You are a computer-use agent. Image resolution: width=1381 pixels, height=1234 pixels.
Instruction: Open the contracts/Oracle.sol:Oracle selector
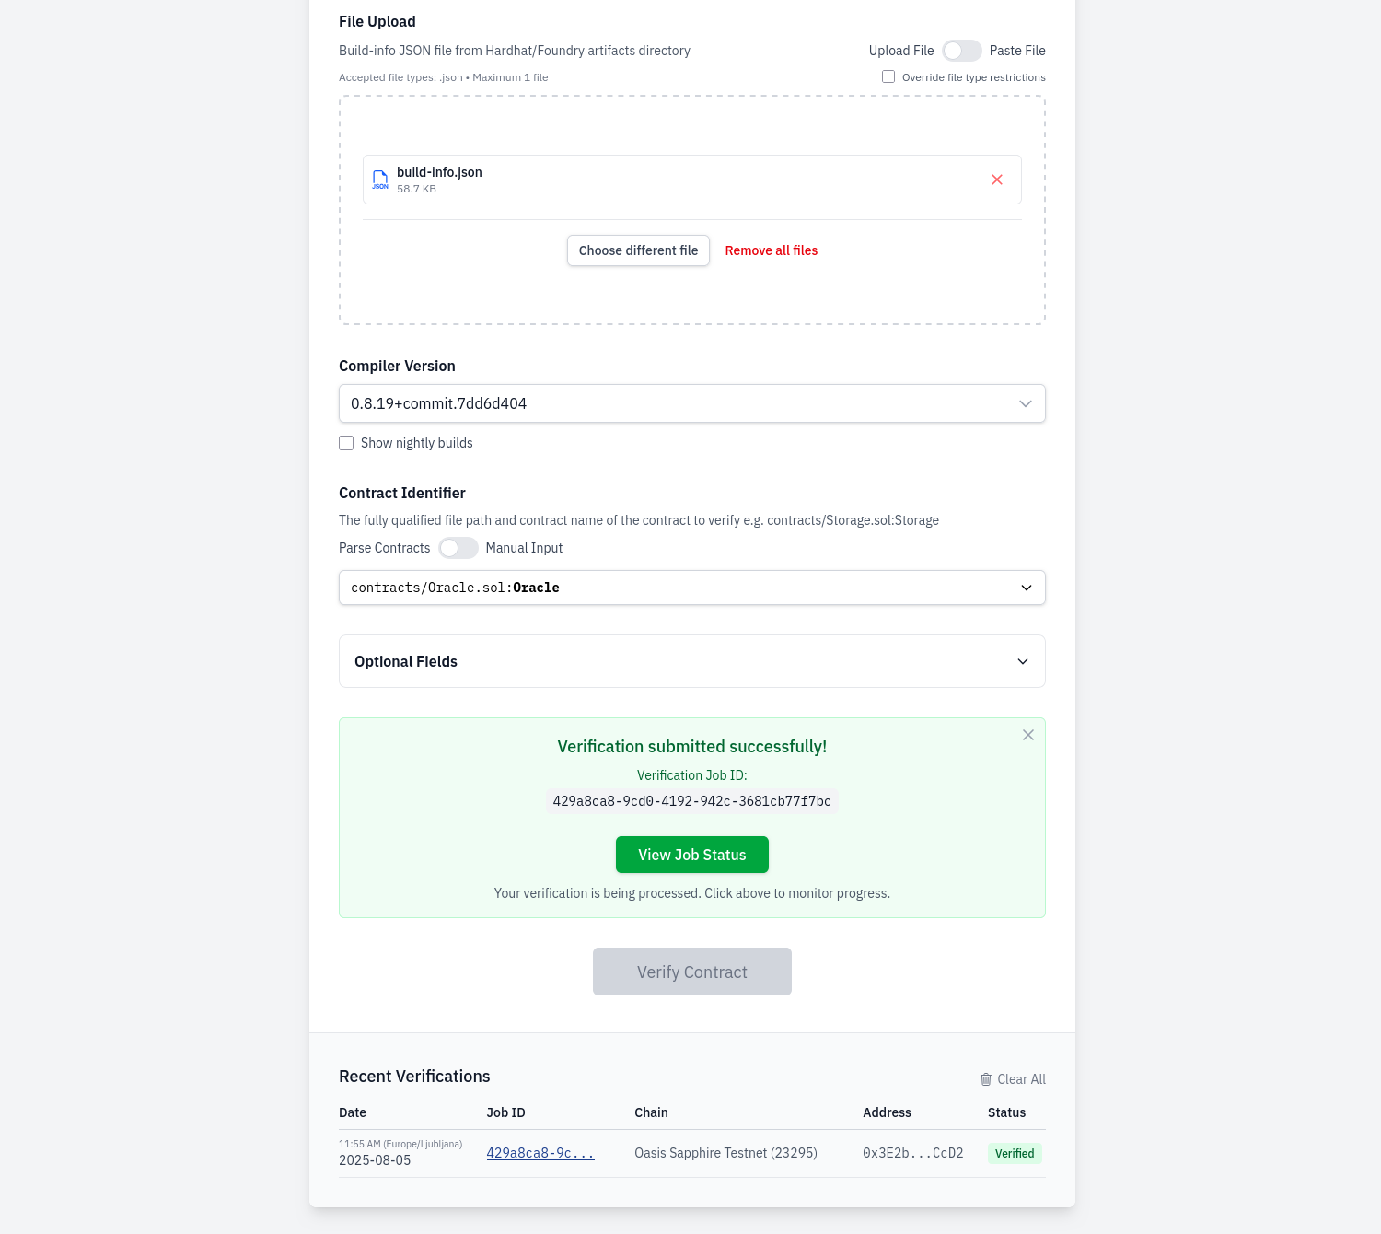click(x=691, y=588)
